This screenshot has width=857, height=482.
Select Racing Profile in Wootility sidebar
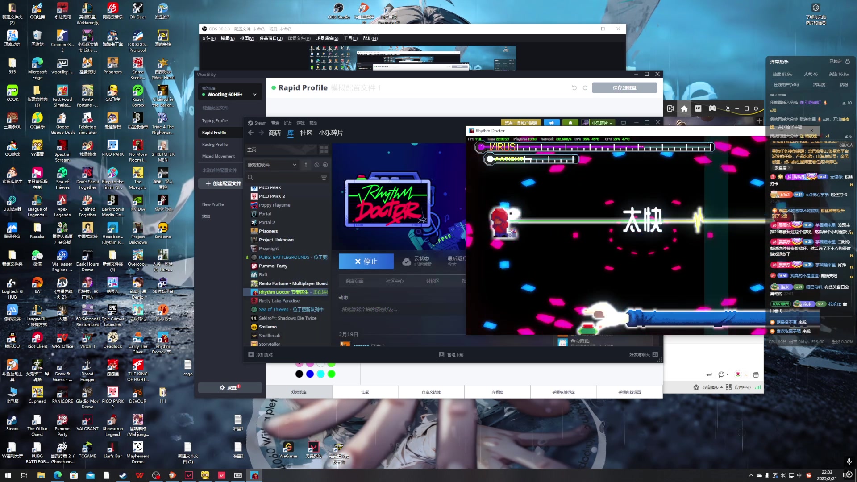coord(215,145)
